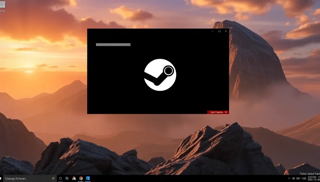The image size is (320, 182).
Task: Open the taskbar clock and date
Action: tap(312, 179)
